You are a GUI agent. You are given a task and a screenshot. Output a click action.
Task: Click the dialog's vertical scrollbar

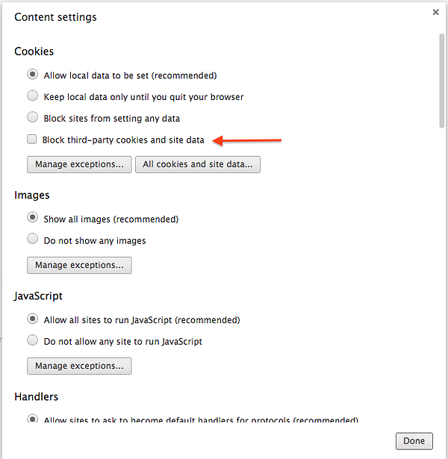(x=443, y=82)
